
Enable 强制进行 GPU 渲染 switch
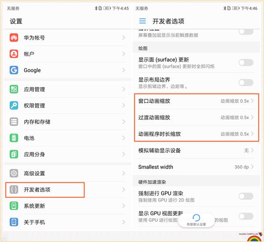pos(246,196)
